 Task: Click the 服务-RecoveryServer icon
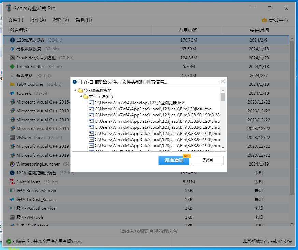pyautogui.click(x=12, y=190)
